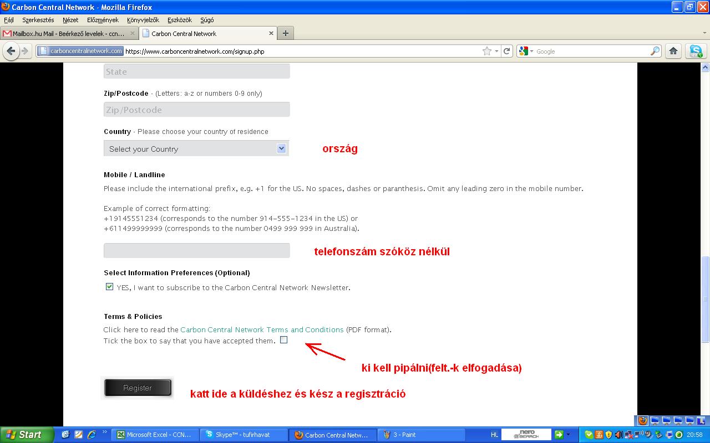Image resolution: width=710 pixels, height=443 pixels.
Task: Open Carbon Central Network Terms and Conditions link
Action: click(x=262, y=329)
